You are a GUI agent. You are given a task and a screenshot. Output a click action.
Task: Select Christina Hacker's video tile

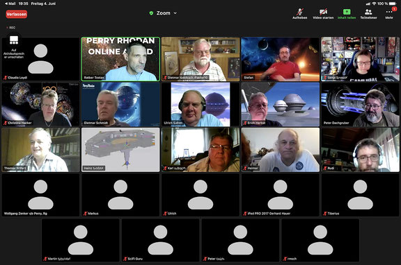coord(40,105)
